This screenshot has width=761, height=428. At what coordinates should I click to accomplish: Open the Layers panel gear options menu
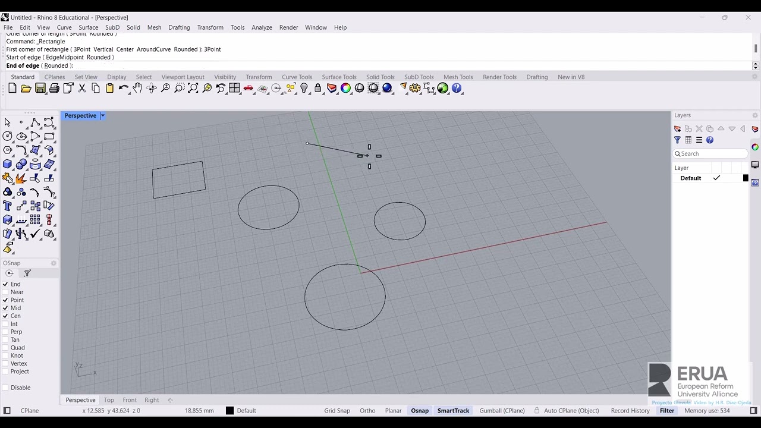755,115
